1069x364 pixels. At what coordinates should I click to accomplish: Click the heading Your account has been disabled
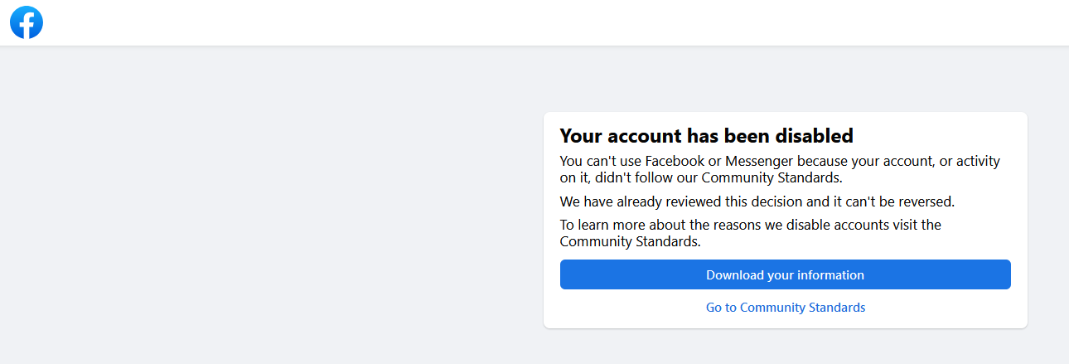[706, 135]
